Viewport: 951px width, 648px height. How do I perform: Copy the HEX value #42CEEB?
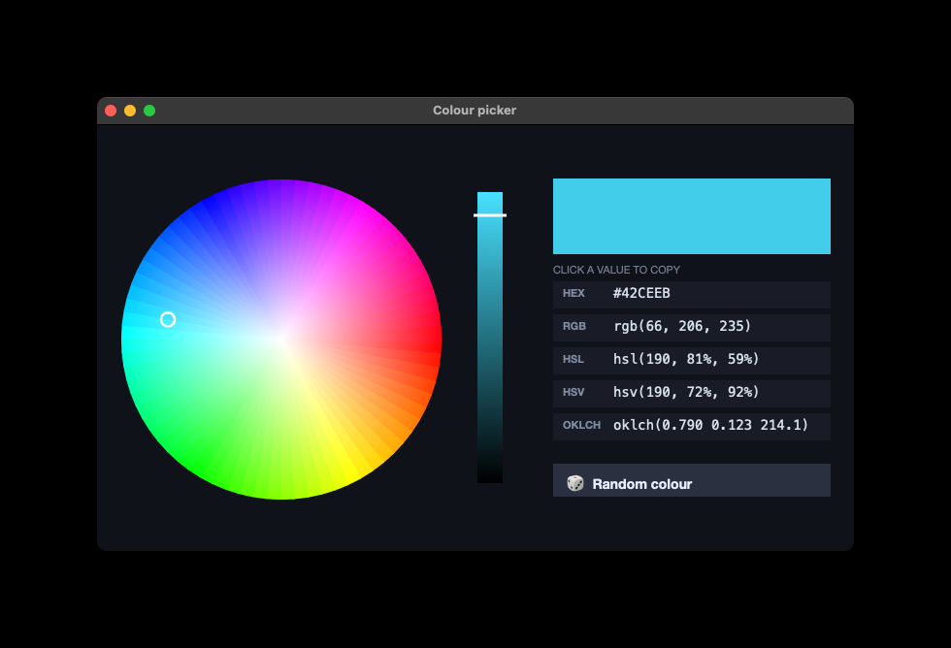[x=691, y=294]
